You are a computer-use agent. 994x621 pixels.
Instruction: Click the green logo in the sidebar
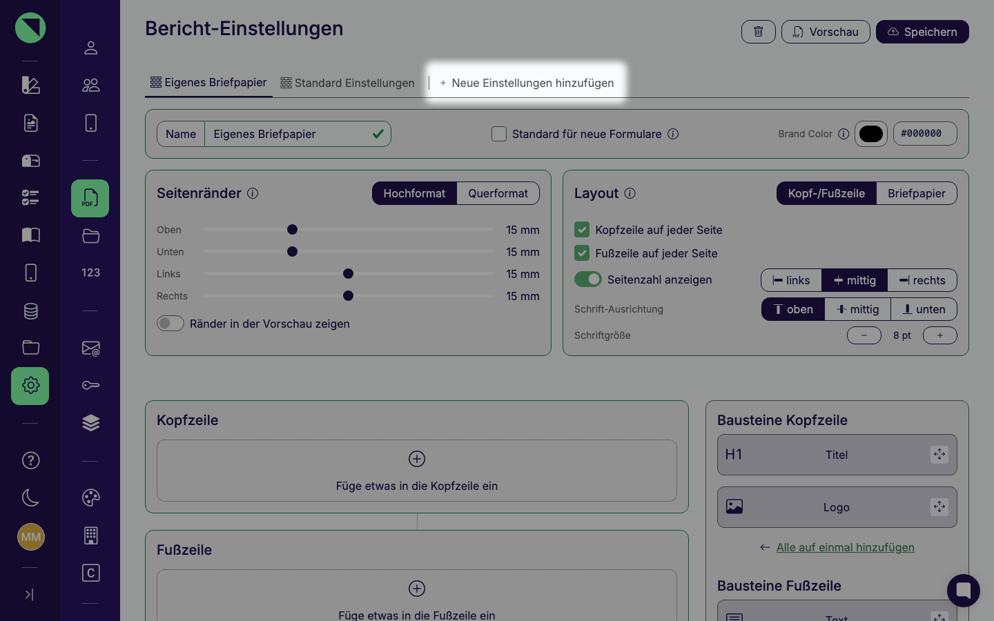(30, 28)
